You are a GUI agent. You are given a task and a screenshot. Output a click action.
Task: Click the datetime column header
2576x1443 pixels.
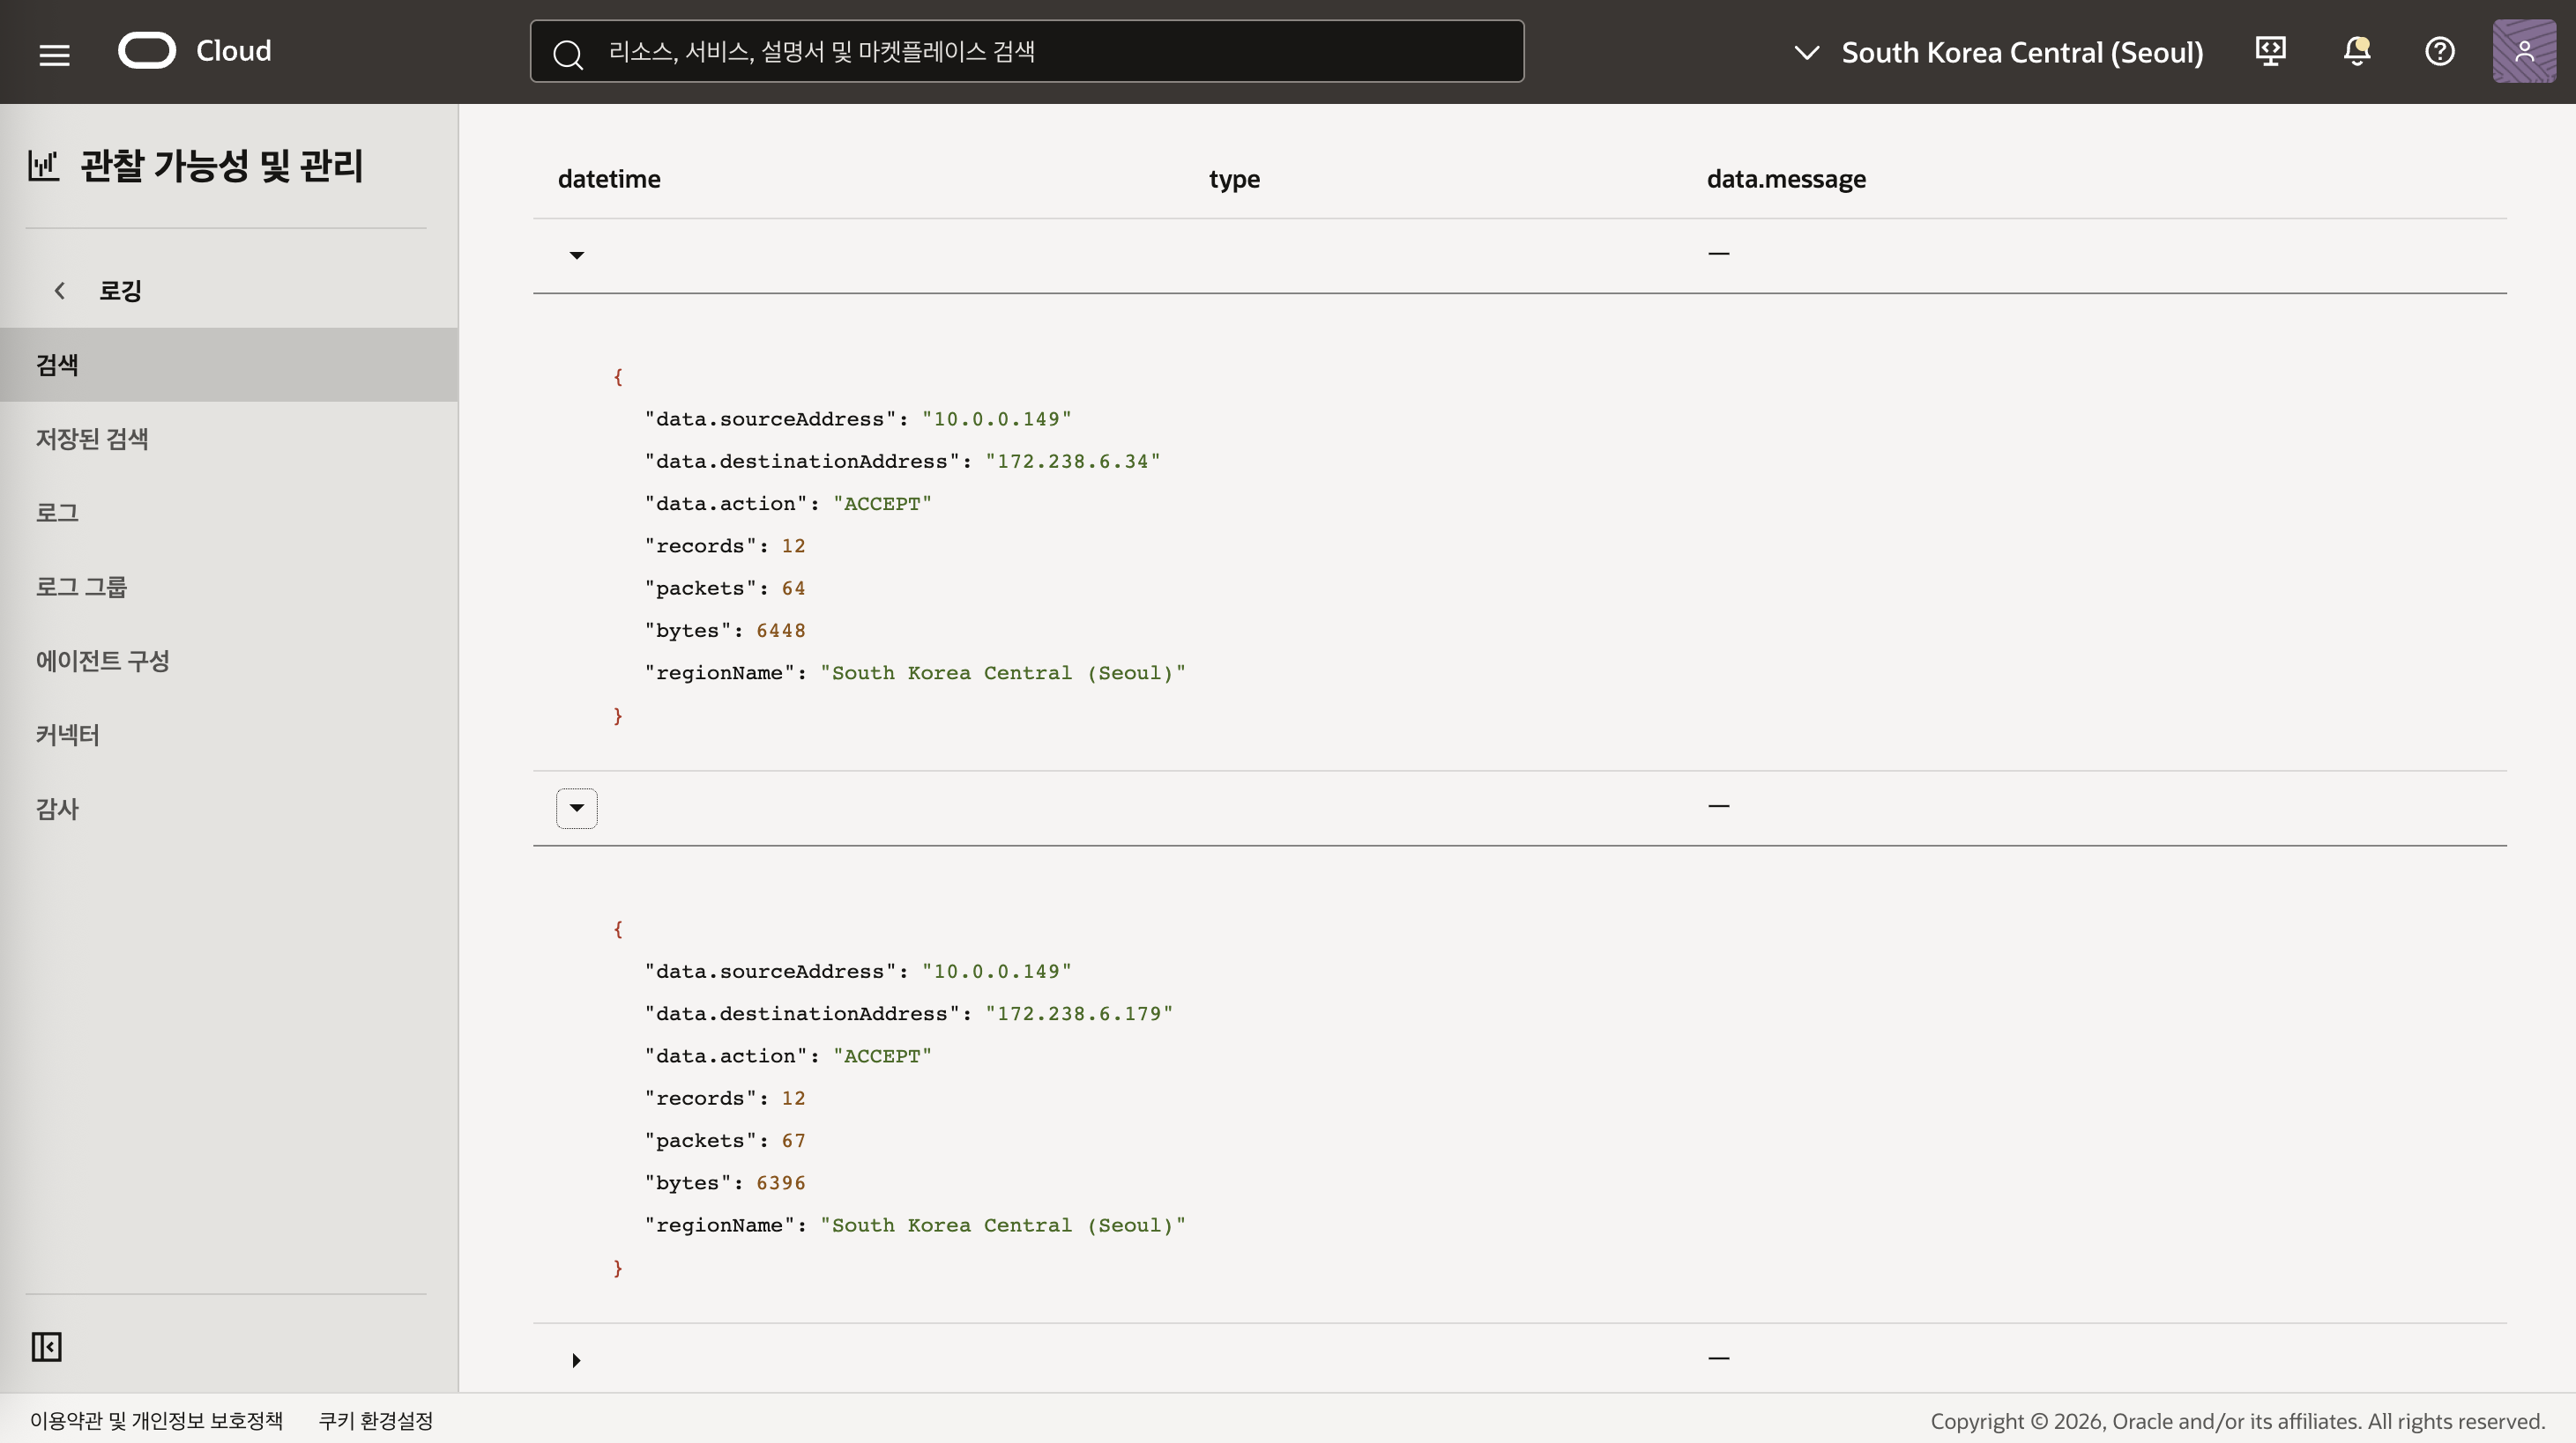tap(609, 179)
